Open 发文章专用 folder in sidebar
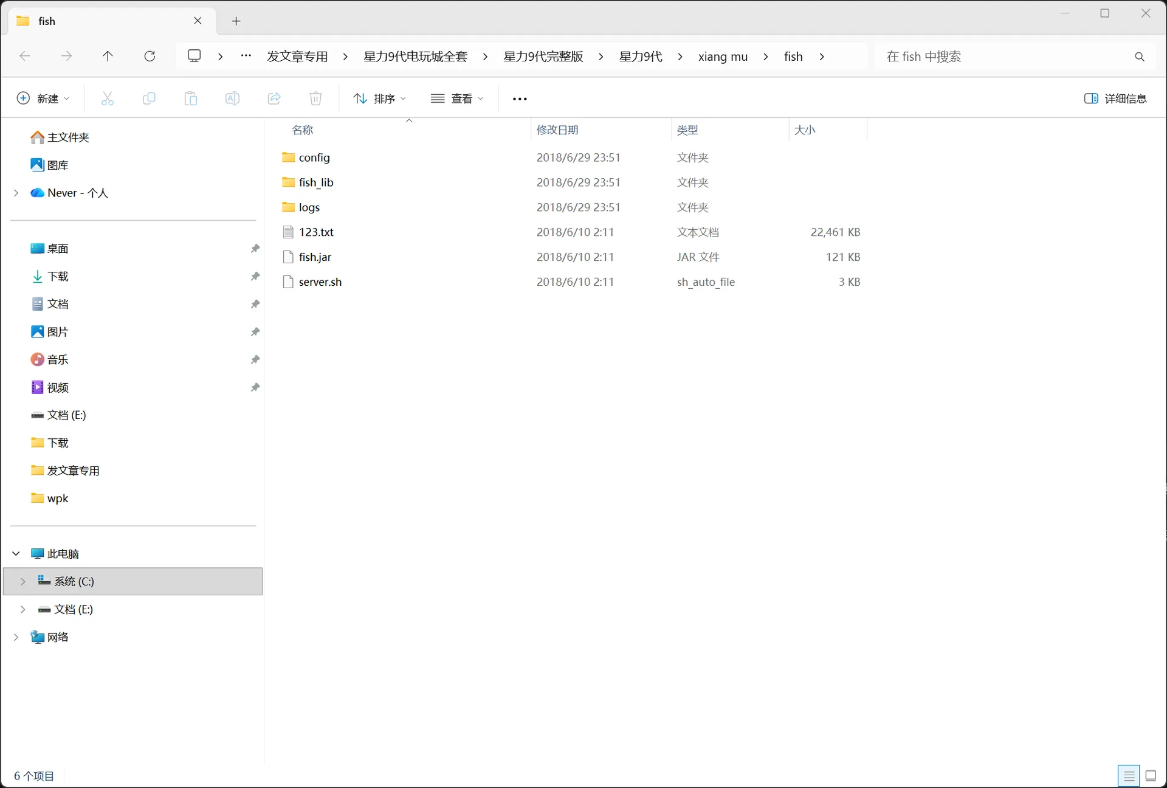Viewport: 1167px width, 788px height. [x=65, y=471]
